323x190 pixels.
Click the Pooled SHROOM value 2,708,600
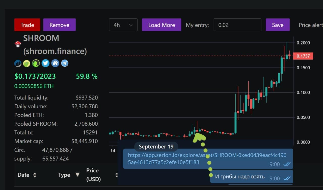(x=86, y=124)
